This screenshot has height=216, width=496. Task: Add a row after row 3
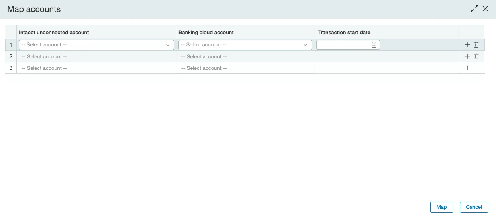(x=467, y=68)
